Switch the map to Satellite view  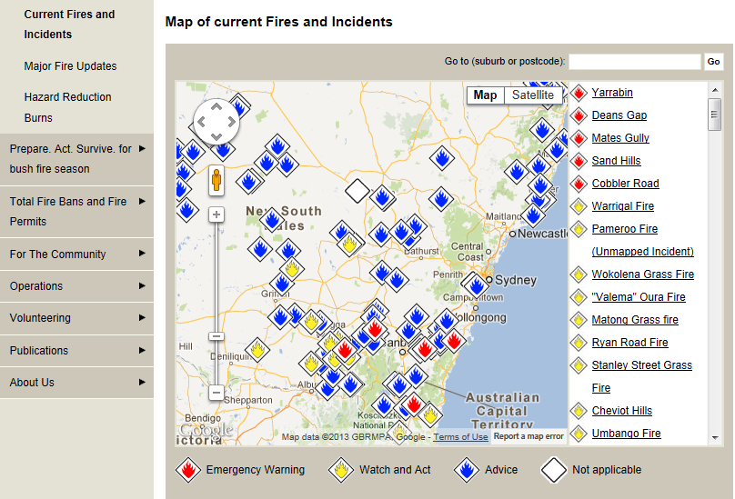coord(533,95)
